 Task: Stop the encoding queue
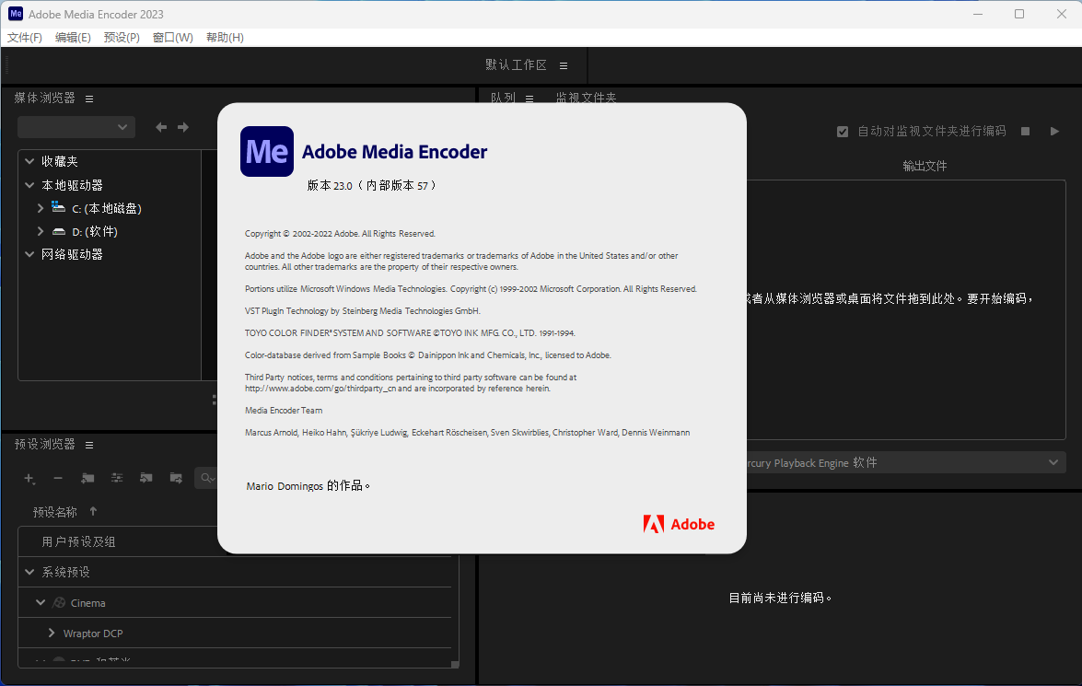(x=1026, y=131)
